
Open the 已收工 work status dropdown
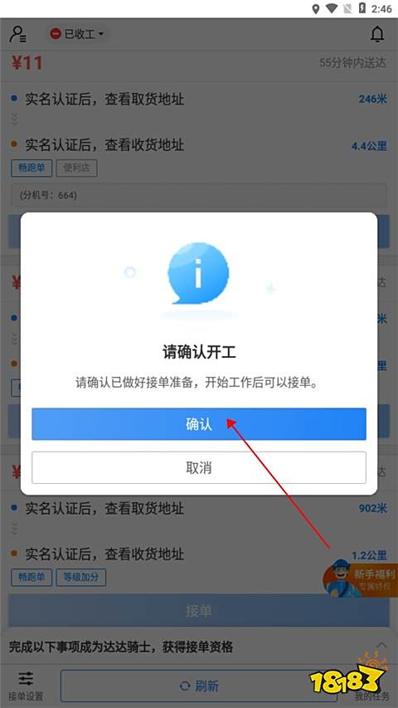[77, 34]
